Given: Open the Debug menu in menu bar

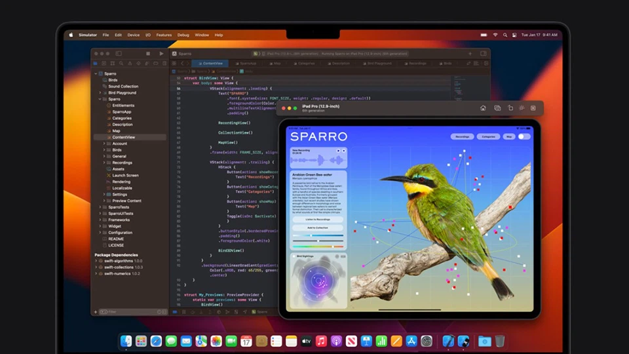Looking at the screenshot, I should 183,35.
